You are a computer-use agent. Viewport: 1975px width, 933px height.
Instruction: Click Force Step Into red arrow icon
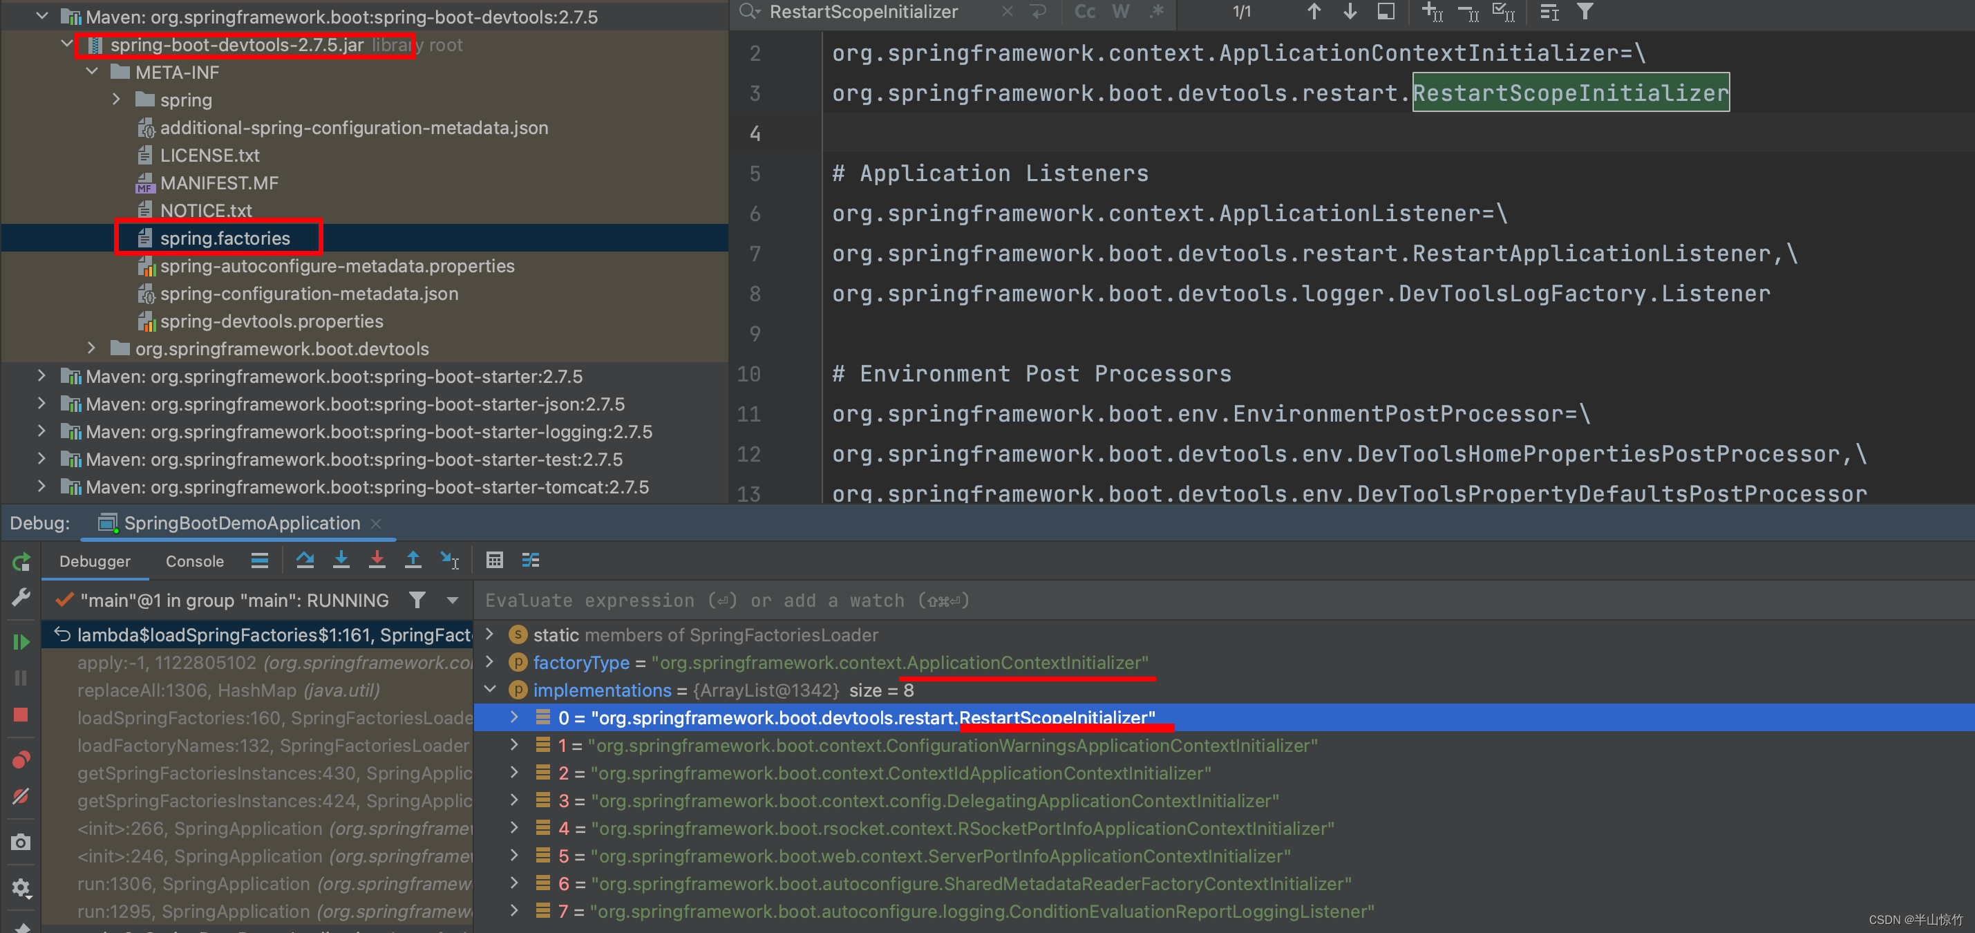click(x=377, y=560)
